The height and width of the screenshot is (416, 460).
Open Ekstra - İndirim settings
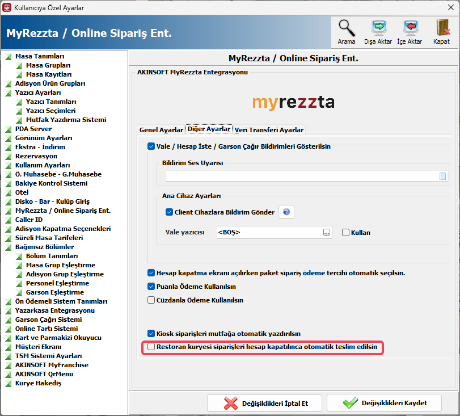tap(40, 148)
